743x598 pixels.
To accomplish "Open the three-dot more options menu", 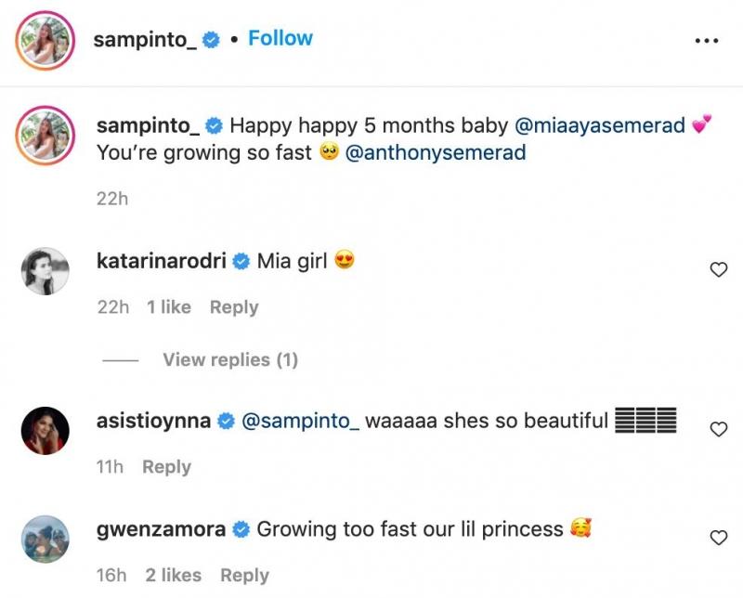I will pyautogui.click(x=707, y=40).
